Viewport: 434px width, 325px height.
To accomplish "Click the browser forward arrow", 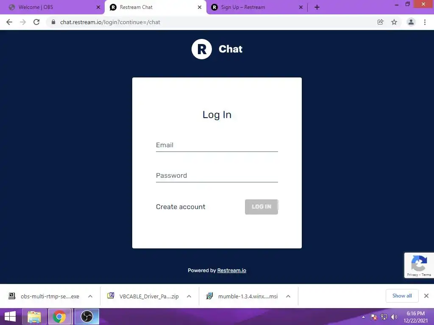I will [x=23, y=22].
